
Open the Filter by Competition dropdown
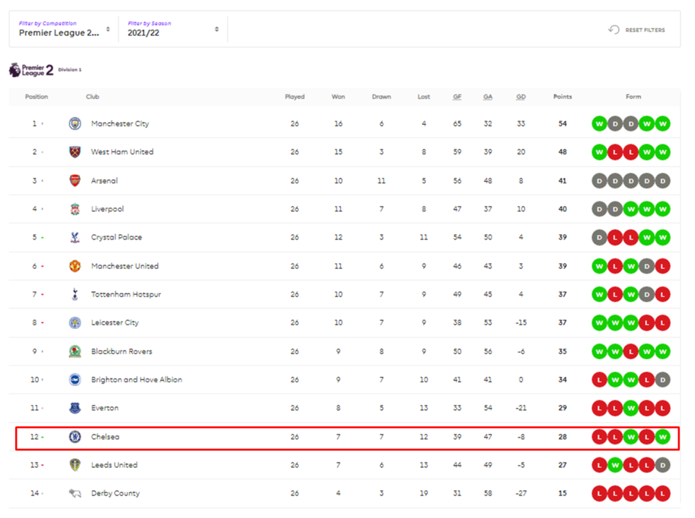point(64,29)
